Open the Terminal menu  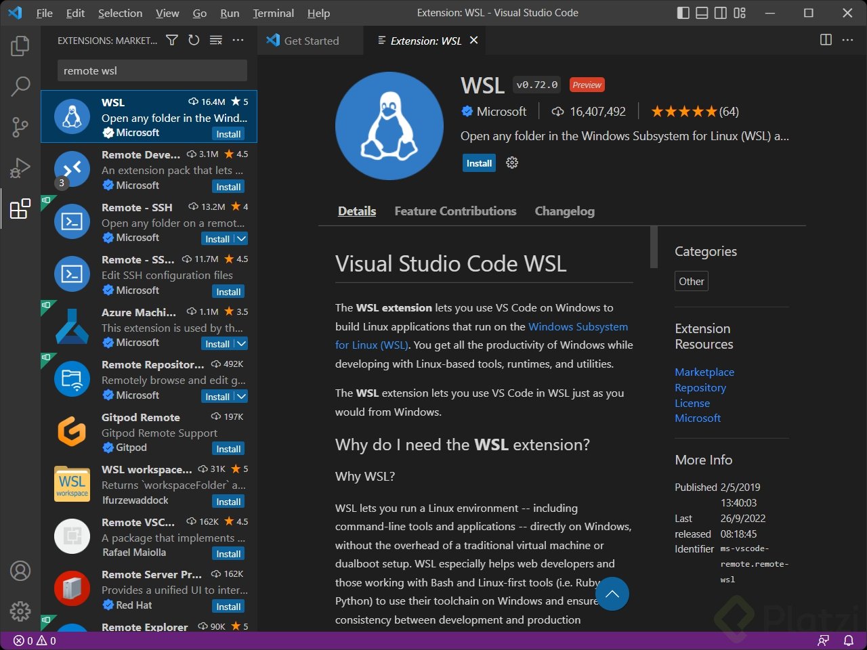click(x=273, y=13)
